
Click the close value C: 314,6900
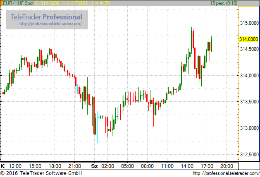[x=47, y=3]
